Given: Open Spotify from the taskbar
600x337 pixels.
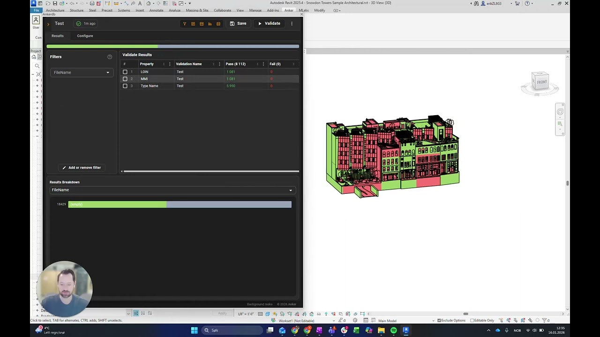Looking at the screenshot, I should (393, 330).
